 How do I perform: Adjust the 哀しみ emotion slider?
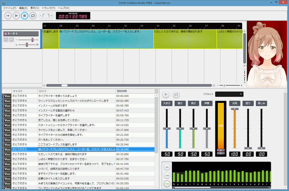(261, 148)
